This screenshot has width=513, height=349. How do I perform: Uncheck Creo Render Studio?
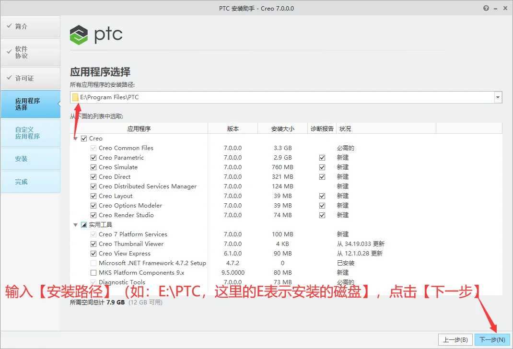click(93, 215)
